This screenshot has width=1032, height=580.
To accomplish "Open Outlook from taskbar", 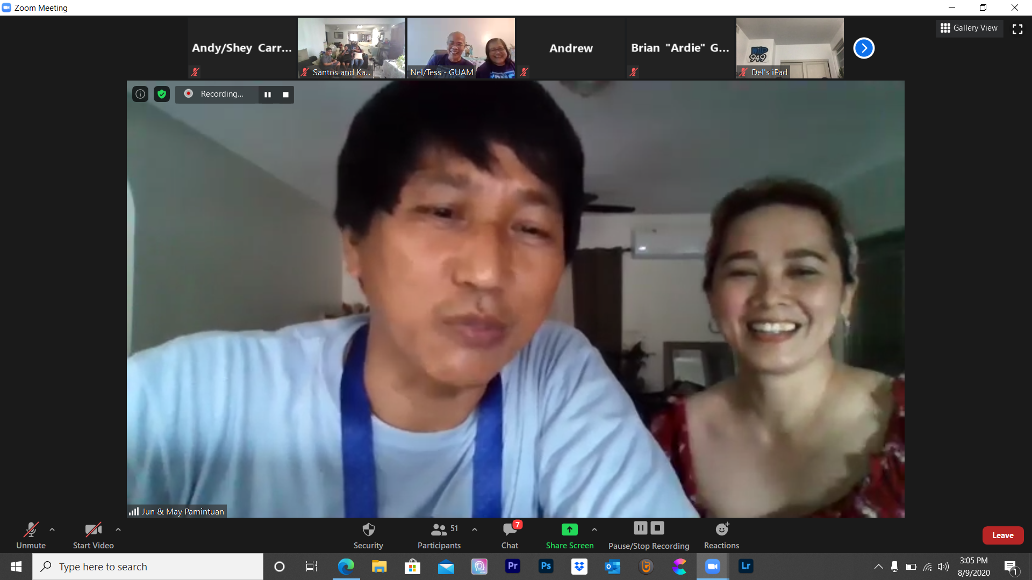I will (x=612, y=567).
